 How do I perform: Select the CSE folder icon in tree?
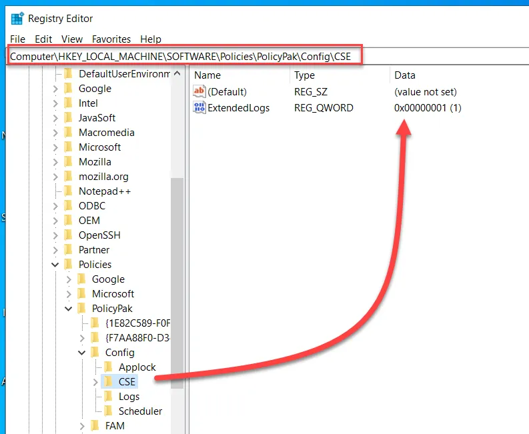pos(108,382)
